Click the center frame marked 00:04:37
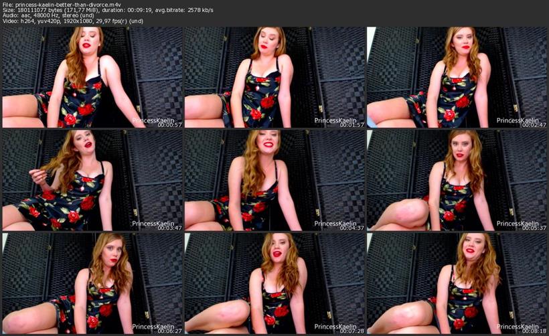 [274, 180]
